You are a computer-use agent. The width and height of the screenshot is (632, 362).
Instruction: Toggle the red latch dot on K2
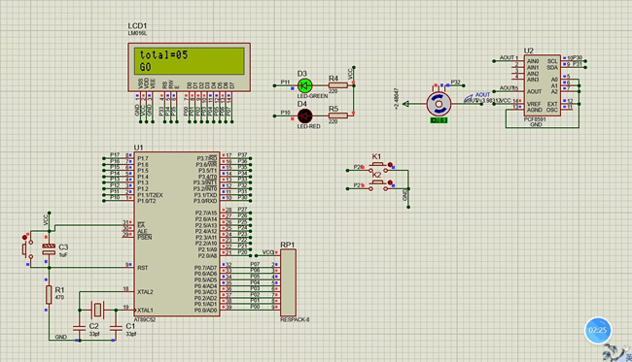click(390, 182)
